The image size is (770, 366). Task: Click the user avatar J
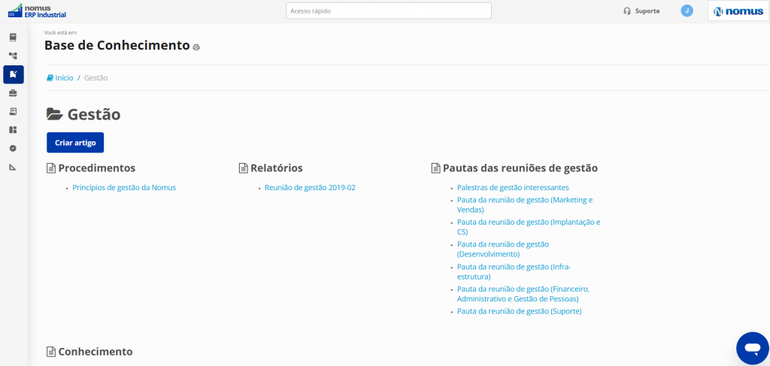(x=687, y=11)
